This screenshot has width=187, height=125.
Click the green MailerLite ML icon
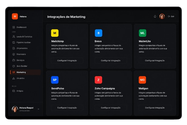(x=142, y=33)
